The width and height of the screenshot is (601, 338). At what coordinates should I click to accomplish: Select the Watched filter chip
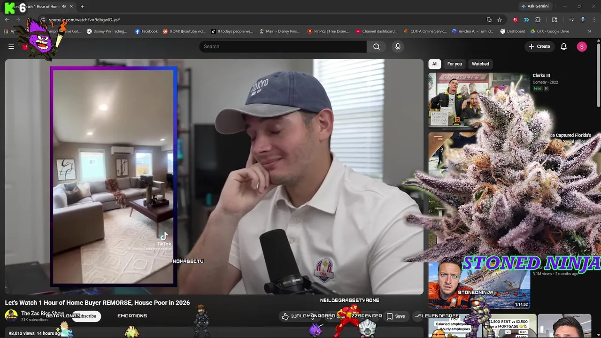point(480,64)
